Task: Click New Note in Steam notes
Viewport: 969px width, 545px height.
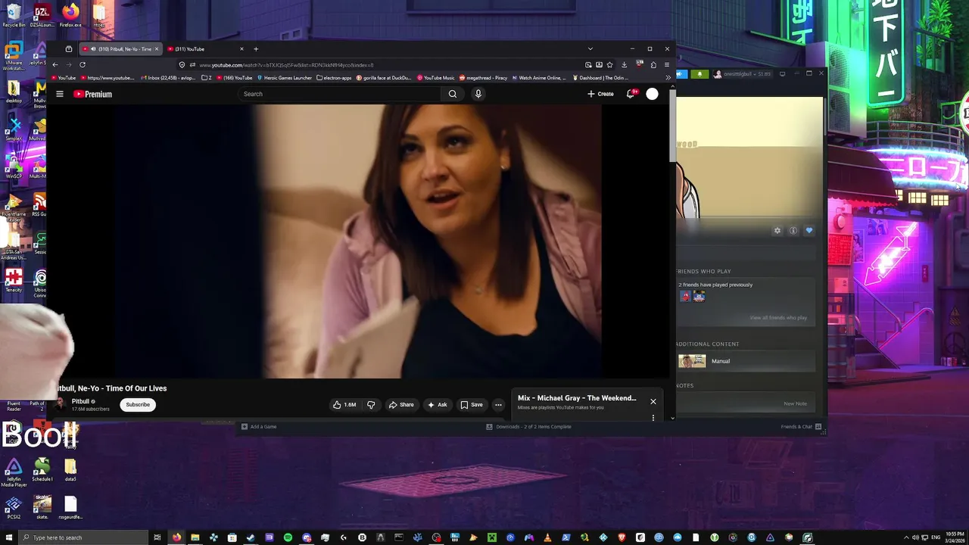Action: 795,403
